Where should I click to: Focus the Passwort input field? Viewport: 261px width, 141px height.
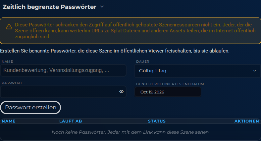coord(63,92)
